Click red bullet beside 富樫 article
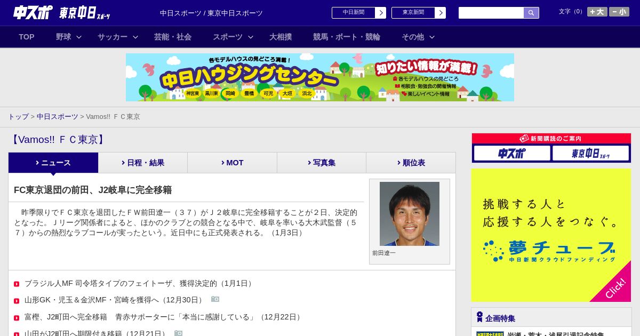This screenshot has width=640, height=336. click(x=17, y=318)
